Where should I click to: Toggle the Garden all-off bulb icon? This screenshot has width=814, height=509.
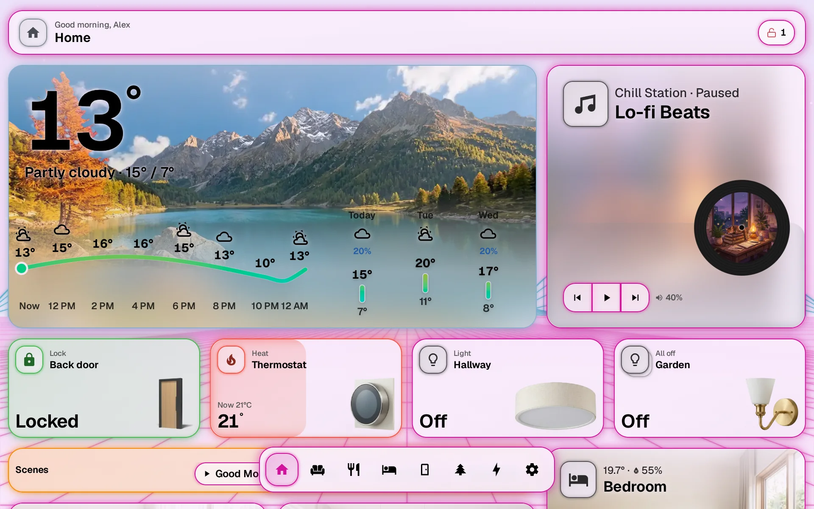635,360
